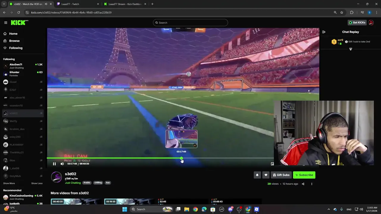Click the notification bell for s3d02
The image size is (381, 214).
point(257,175)
